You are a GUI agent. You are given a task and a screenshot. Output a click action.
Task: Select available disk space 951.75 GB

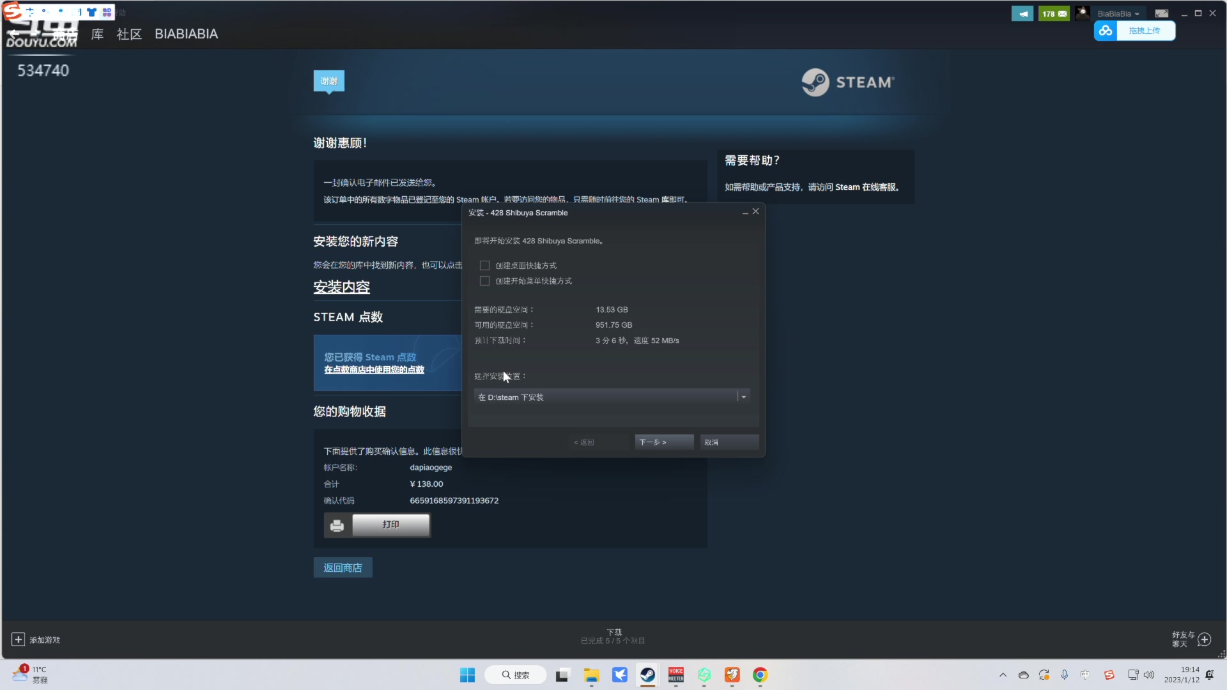613,325
